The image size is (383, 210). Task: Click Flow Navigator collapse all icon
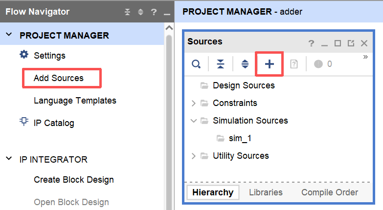[x=128, y=12]
